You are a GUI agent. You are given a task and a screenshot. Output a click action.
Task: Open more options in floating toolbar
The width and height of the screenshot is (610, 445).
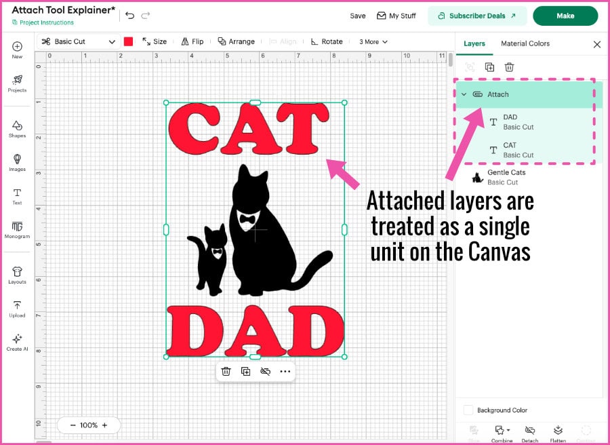point(285,372)
